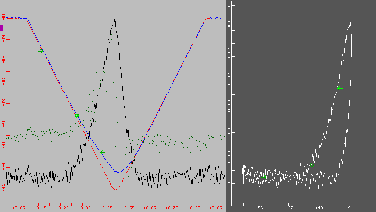The image size is (376, 212).
Task: Click the minimum point of the red curve
Action: 116,190
